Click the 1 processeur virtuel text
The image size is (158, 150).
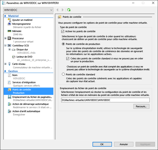(23, 42)
